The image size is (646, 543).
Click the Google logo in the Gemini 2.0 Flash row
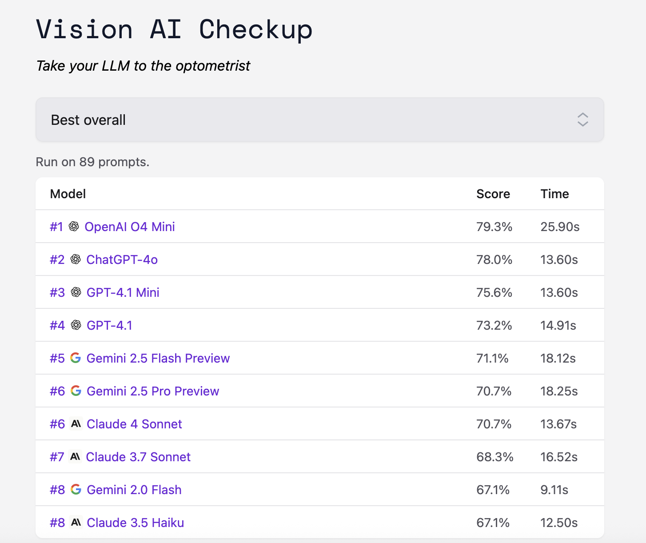[76, 490]
